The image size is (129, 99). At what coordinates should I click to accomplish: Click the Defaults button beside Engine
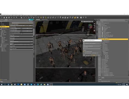(30, 21)
